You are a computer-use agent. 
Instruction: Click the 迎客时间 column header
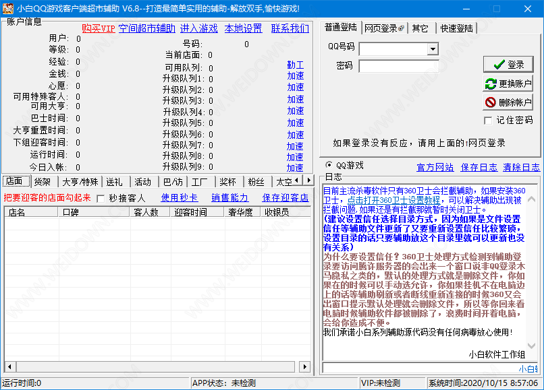pyautogui.click(x=197, y=212)
